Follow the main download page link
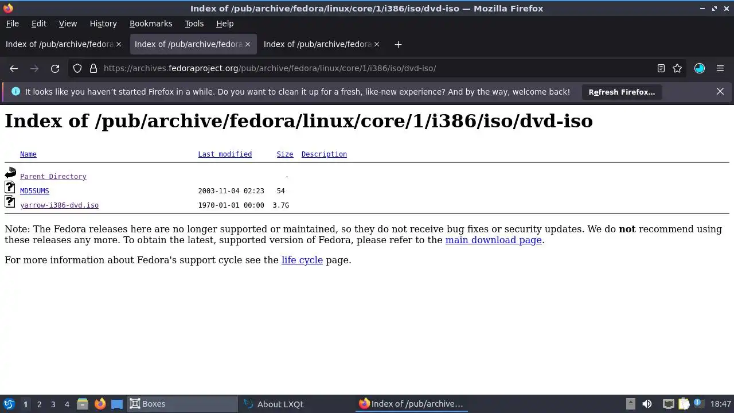 pos(494,240)
